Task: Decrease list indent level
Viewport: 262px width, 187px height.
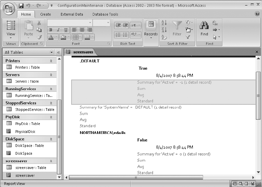Action: pos(118,26)
